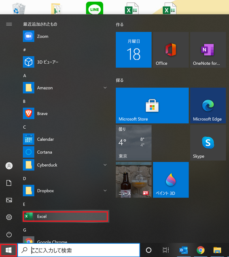Open the ペイント 3D tile
The image size is (229, 257).
pos(171,180)
